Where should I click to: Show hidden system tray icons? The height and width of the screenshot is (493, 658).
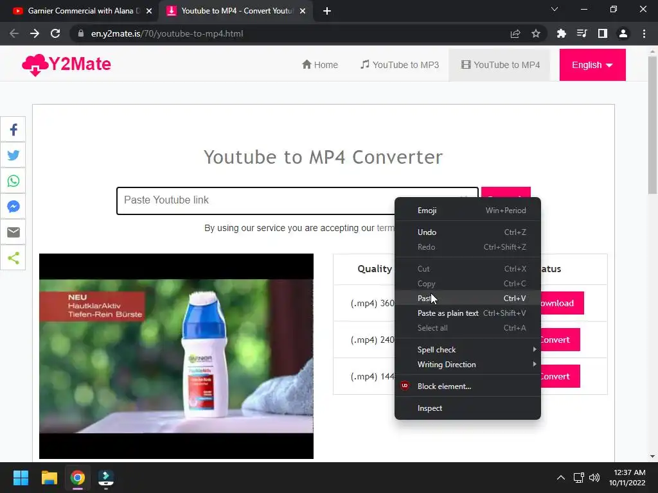560,478
